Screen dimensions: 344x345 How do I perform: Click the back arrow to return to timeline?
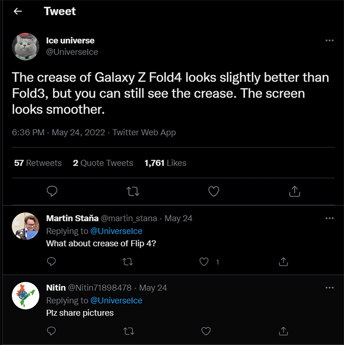[18, 11]
